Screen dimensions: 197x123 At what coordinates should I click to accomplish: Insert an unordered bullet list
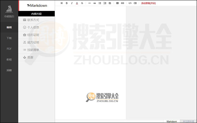pos(100,3)
